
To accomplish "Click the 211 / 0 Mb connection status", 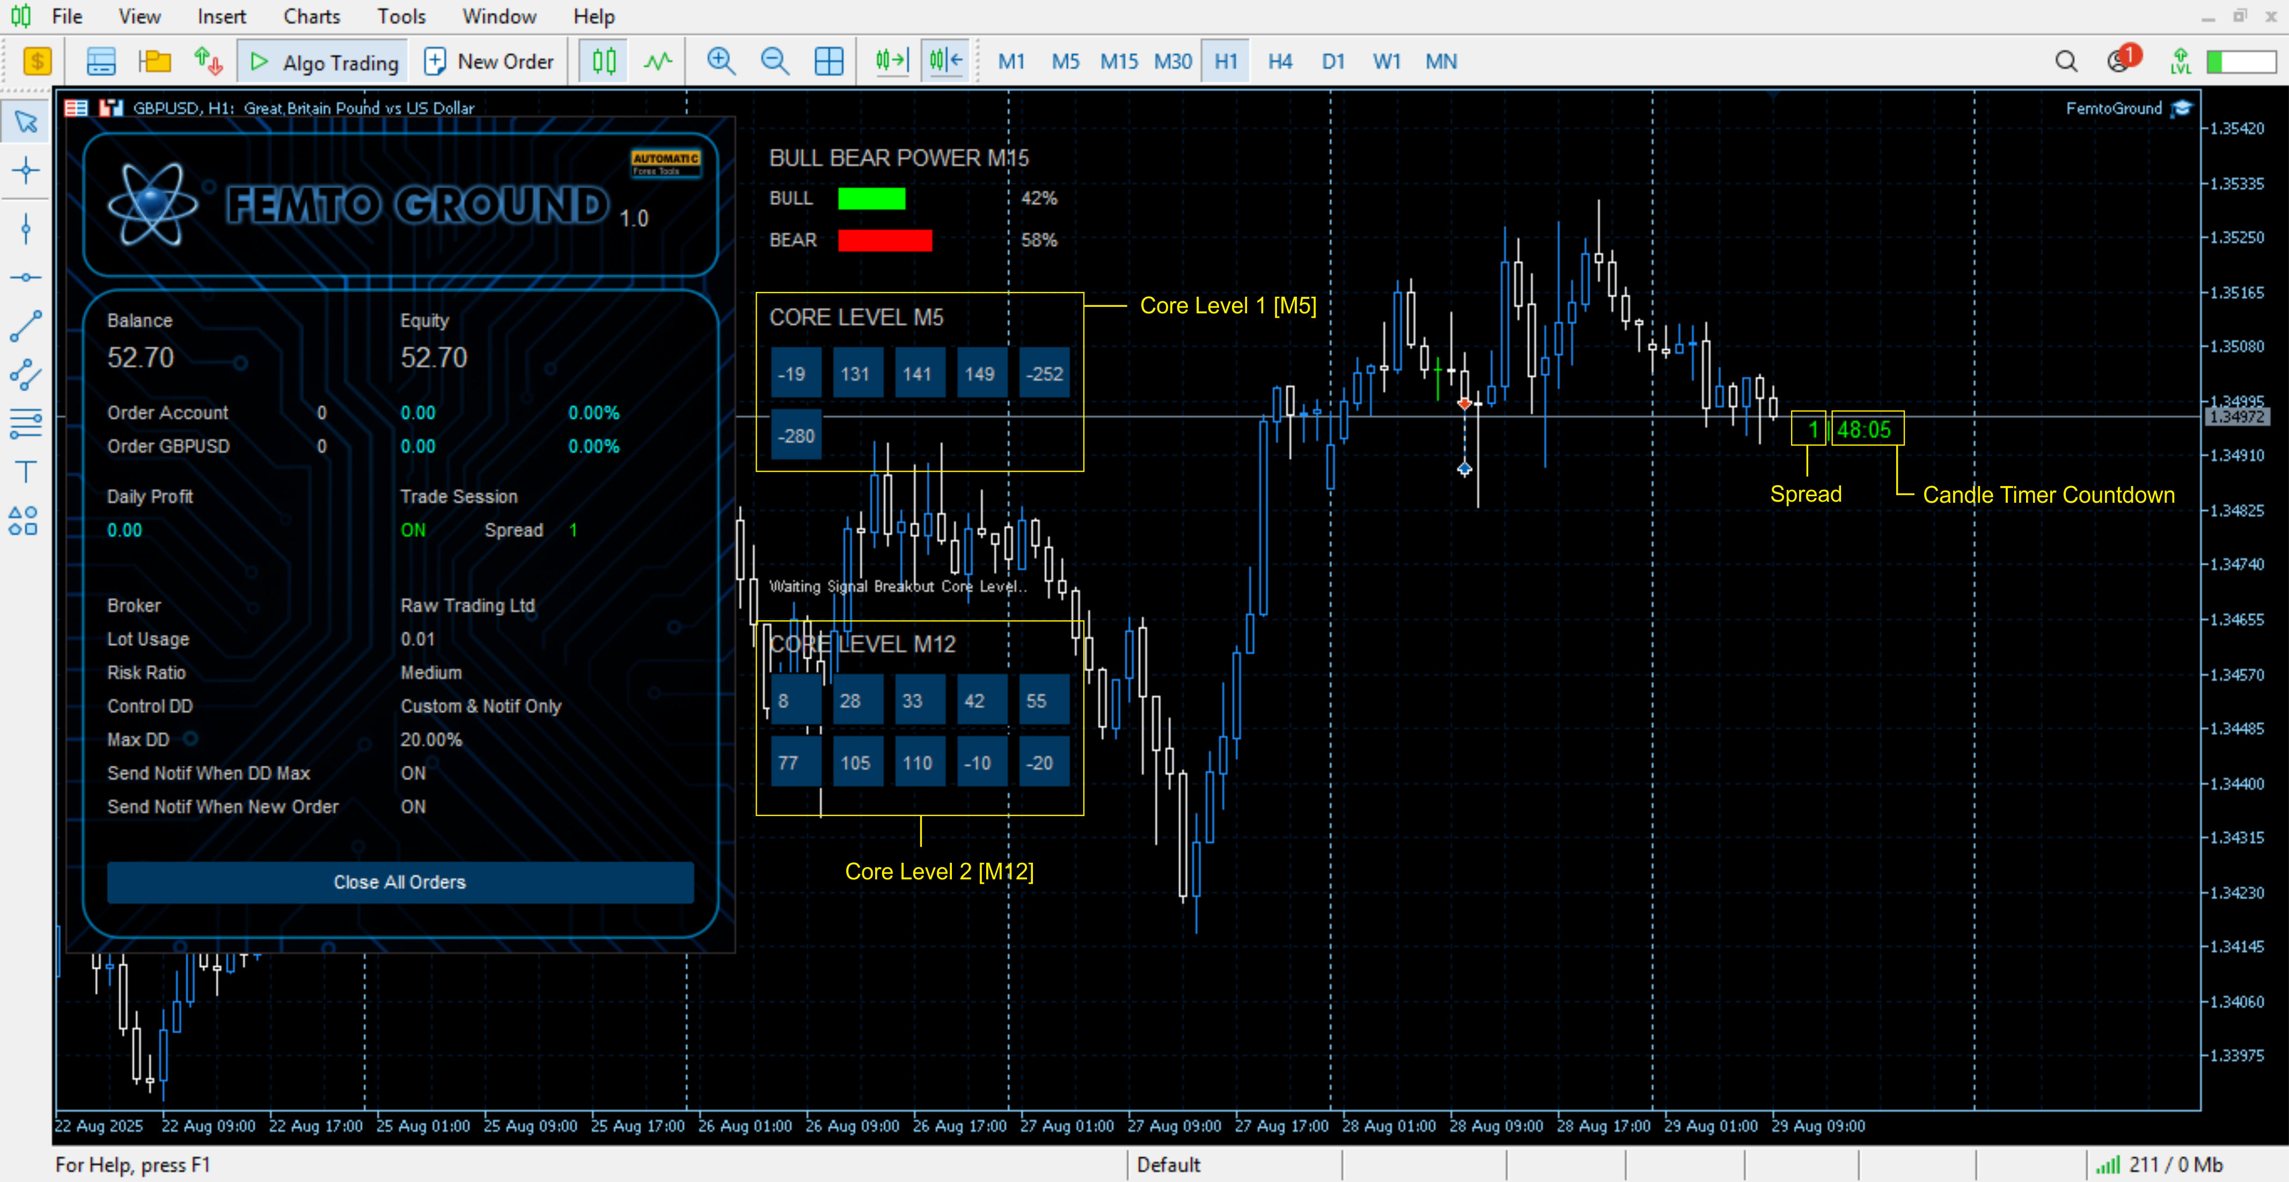I will 2160,1164.
